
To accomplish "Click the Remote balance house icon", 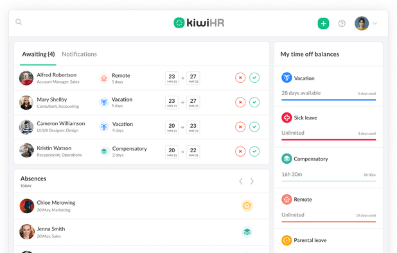I will [287, 199].
